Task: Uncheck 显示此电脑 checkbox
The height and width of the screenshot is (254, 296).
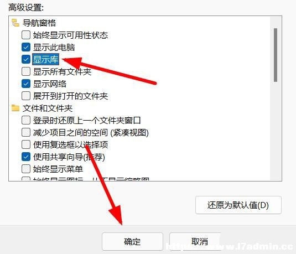Action: [x=26, y=47]
